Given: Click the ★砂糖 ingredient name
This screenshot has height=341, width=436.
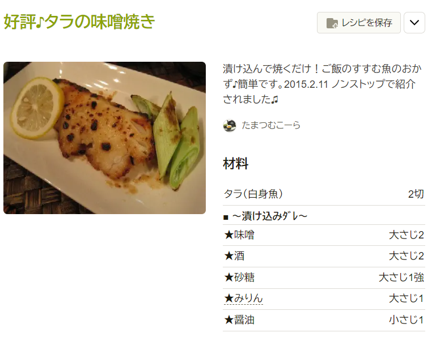Looking at the screenshot, I should point(239,278).
